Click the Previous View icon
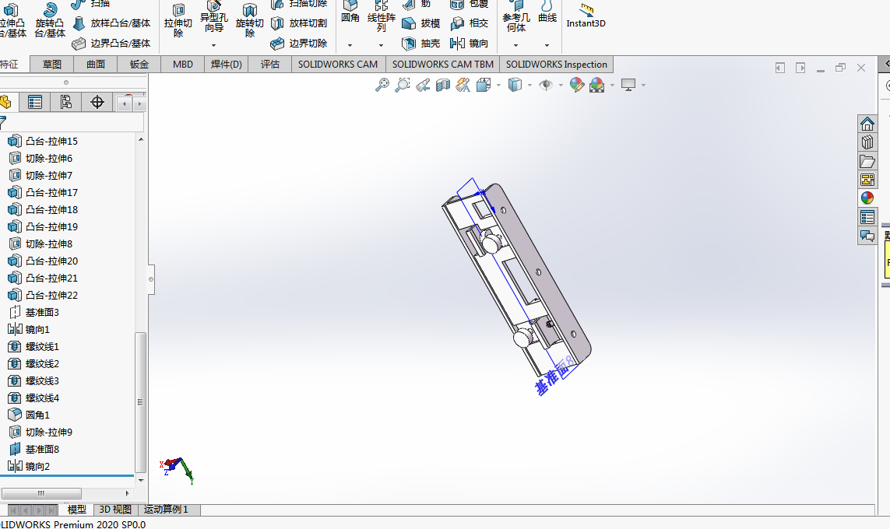Screen dimensions: 890x529 click(422, 85)
